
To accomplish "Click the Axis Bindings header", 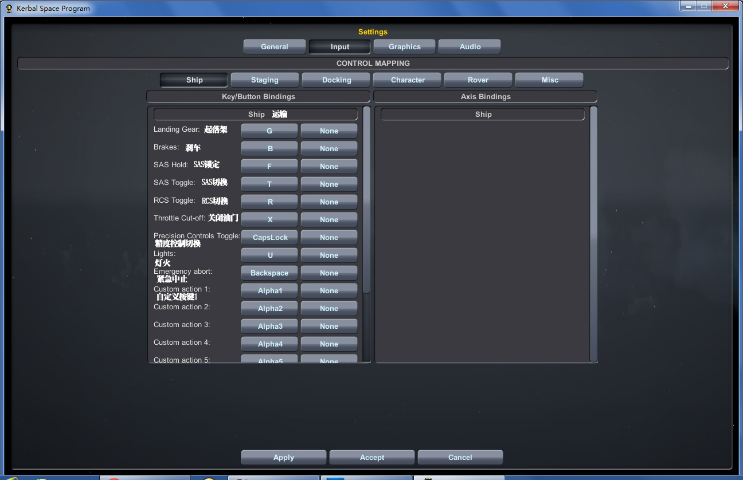I will click(486, 97).
